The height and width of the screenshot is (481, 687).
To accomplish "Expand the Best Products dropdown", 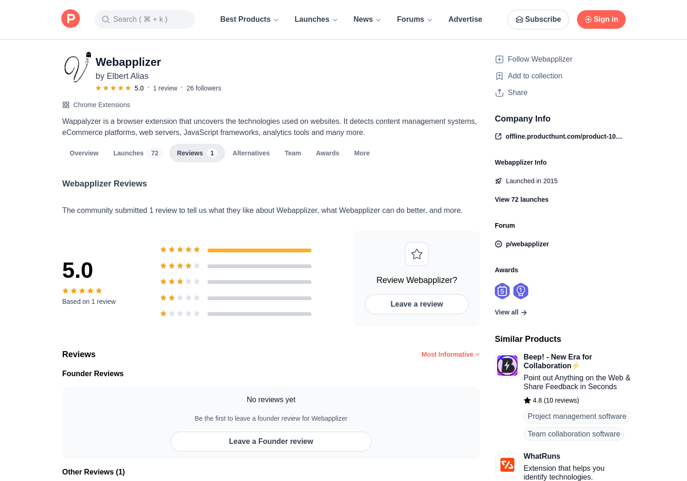I will (249, 19).
